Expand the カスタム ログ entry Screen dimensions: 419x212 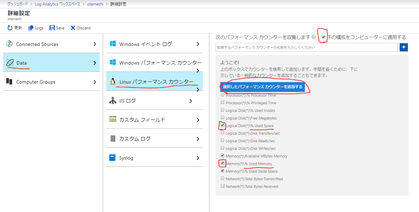tap(198, 139)
